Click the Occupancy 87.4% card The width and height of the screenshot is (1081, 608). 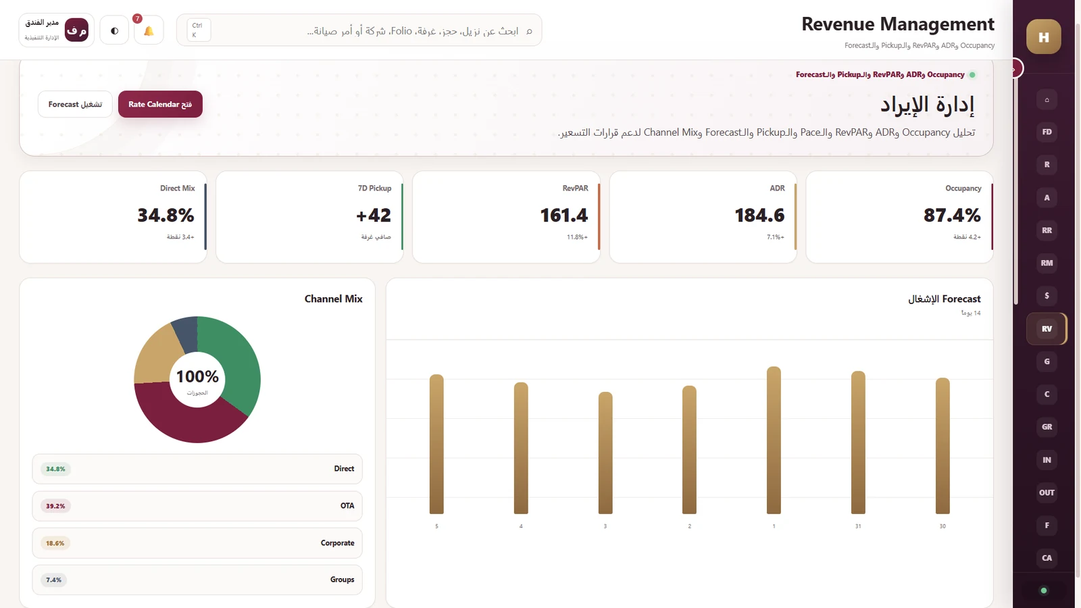tap(899, 217)
